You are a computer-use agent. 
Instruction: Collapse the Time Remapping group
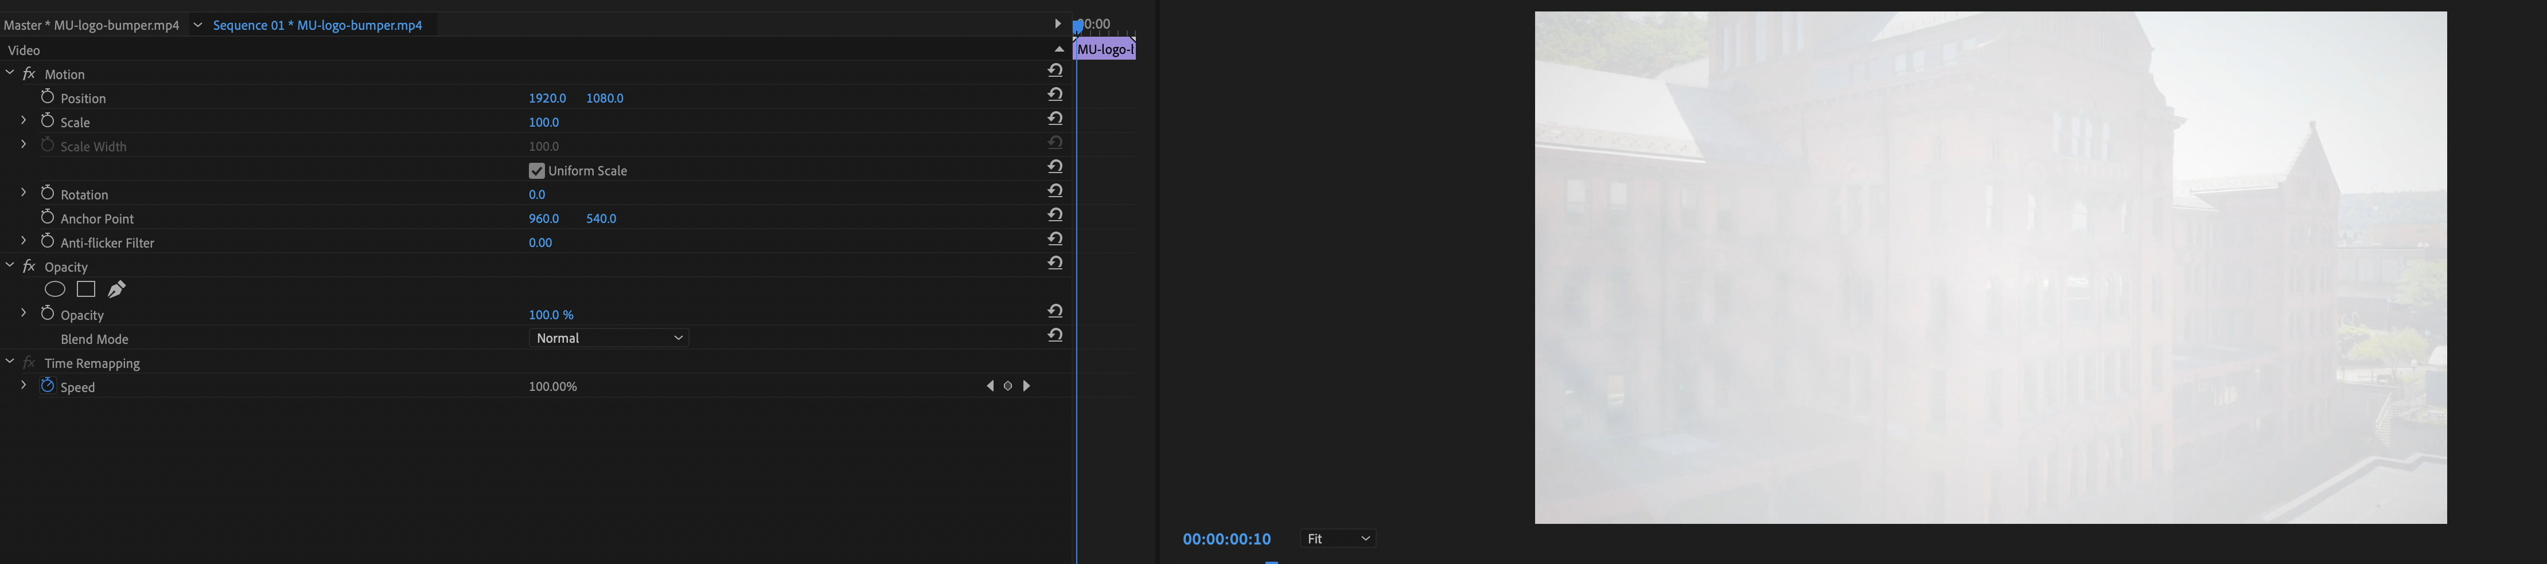coord(10,362)
